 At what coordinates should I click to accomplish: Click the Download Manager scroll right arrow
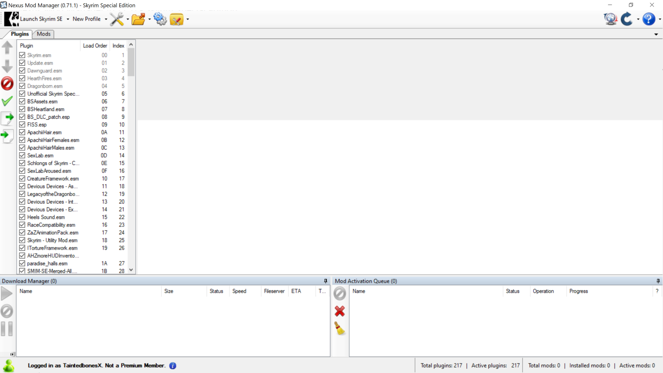[12, 354]
